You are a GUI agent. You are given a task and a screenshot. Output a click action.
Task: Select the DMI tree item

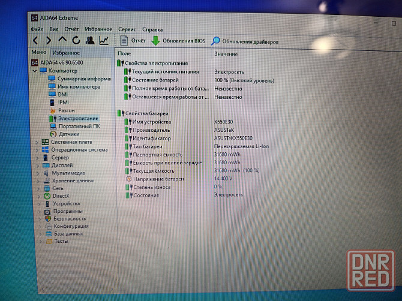[62, 95]
